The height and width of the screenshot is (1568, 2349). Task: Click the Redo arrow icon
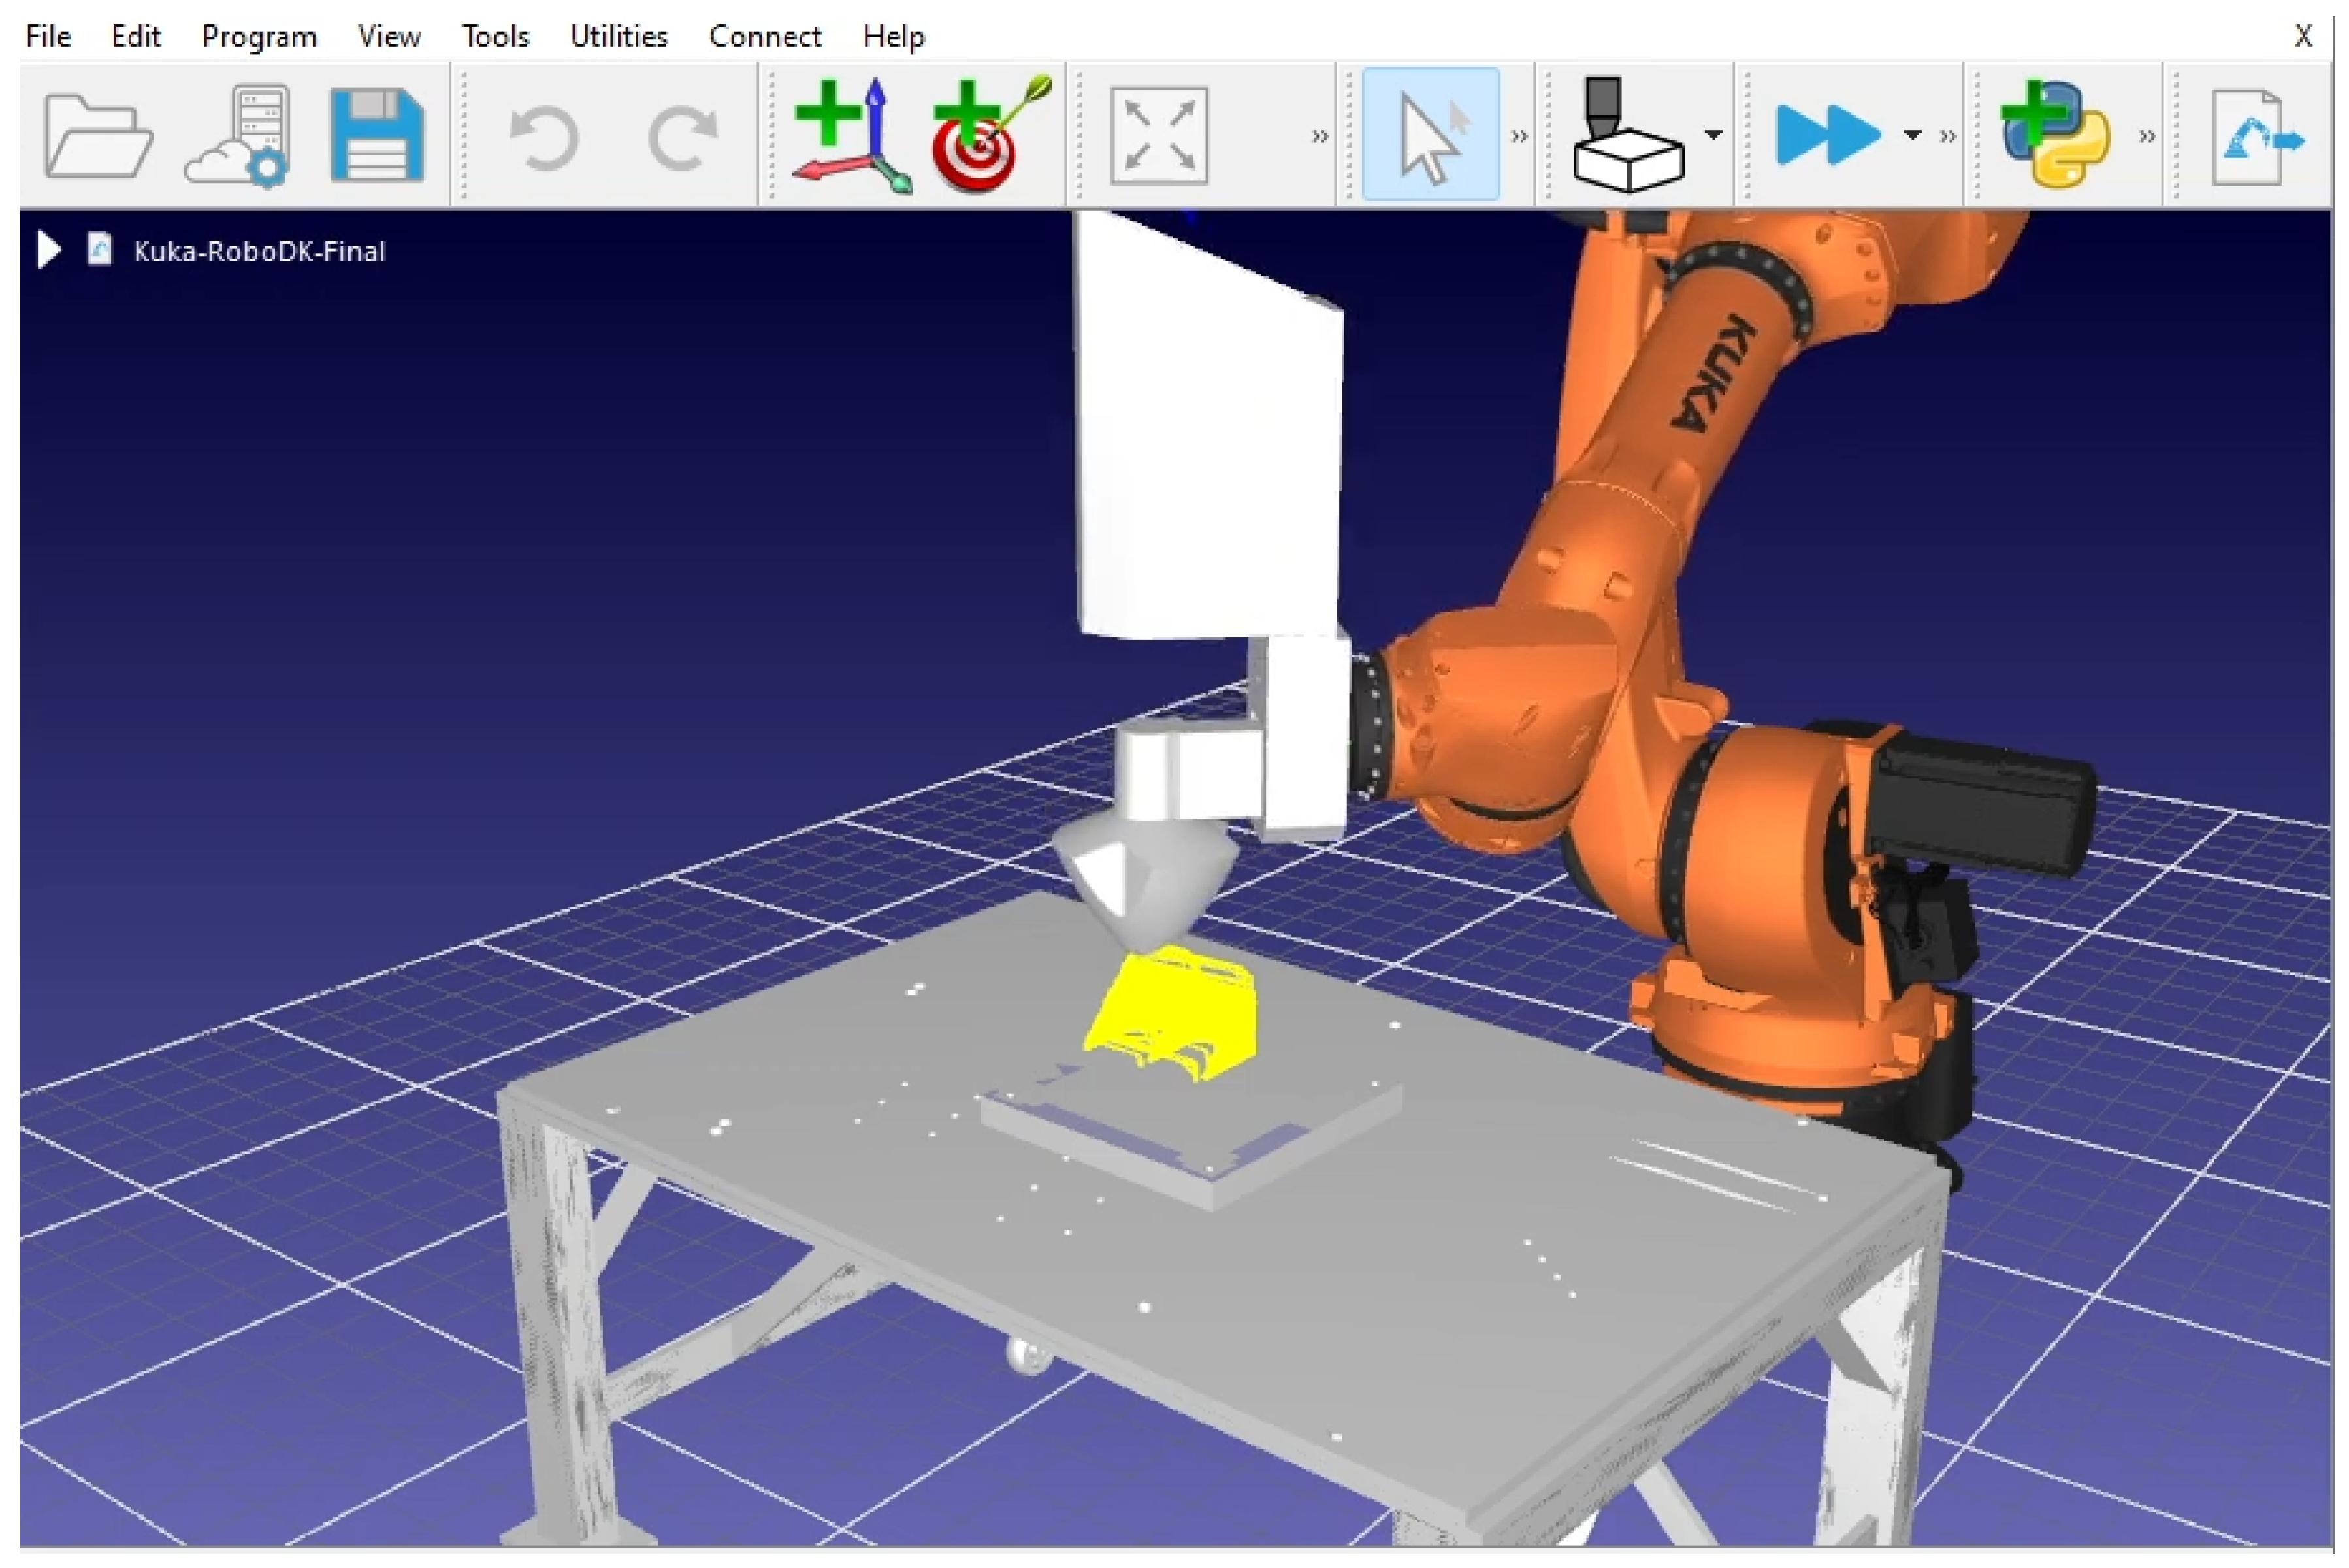click(683, 137)
